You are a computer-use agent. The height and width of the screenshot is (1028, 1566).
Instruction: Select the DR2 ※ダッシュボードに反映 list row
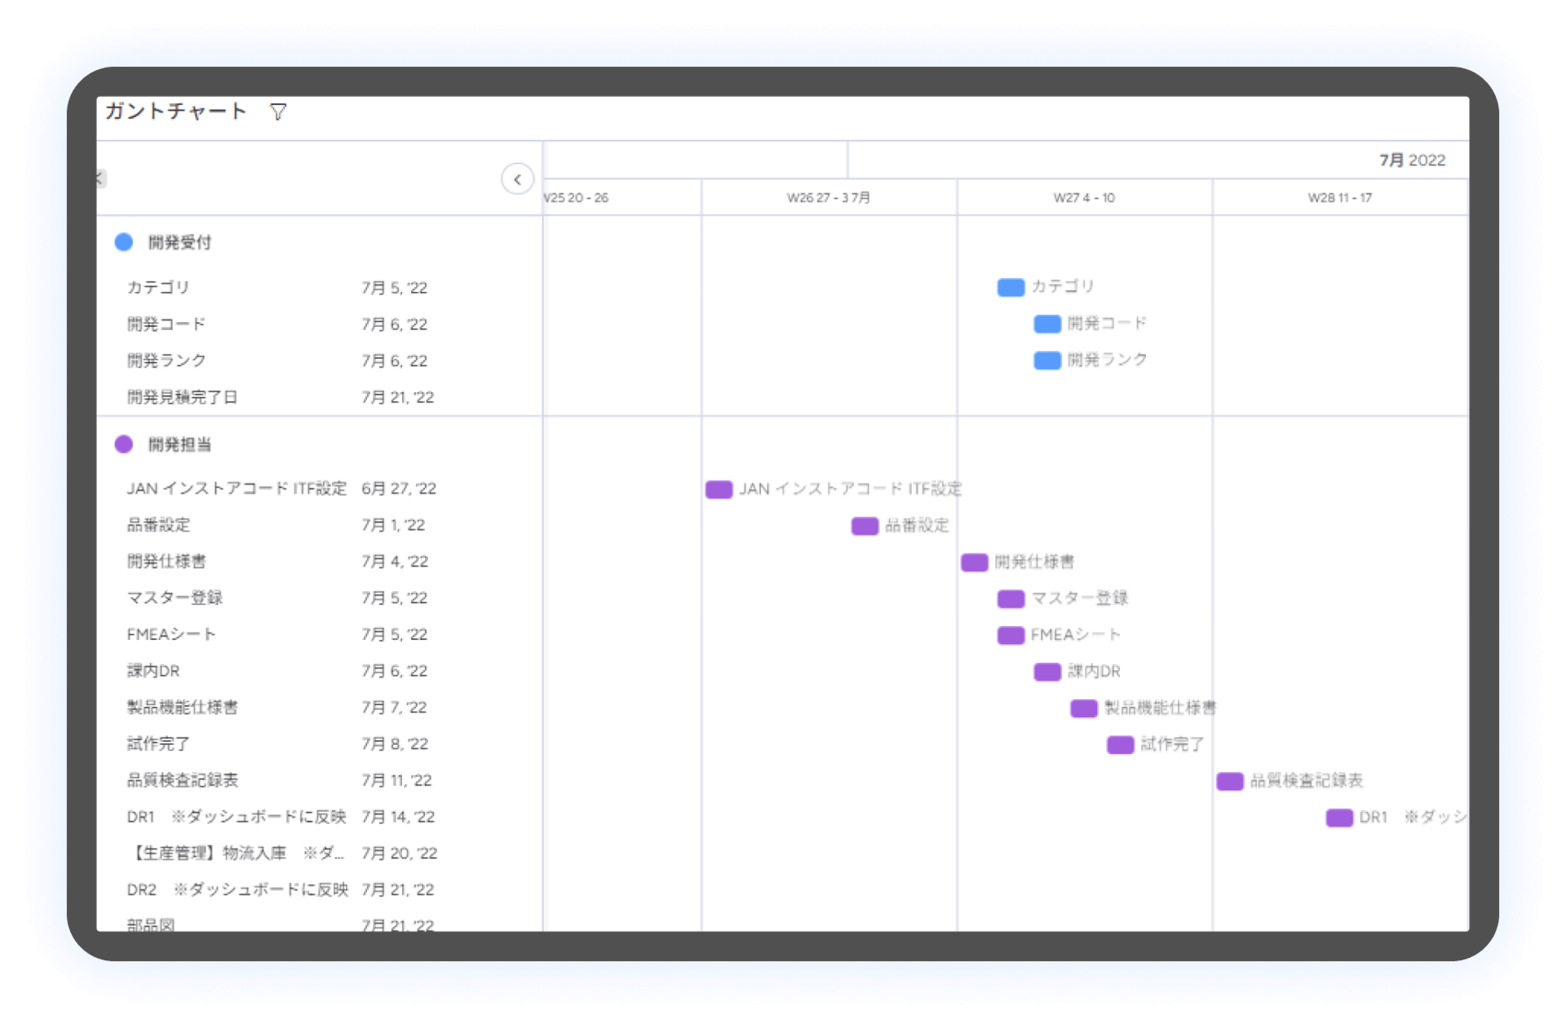coord(319,889)
